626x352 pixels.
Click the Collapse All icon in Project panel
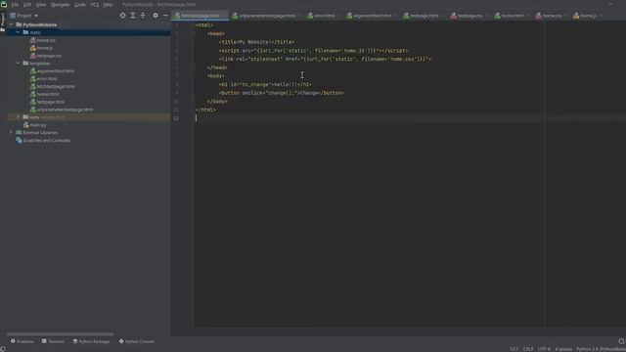tap(143, 16)
